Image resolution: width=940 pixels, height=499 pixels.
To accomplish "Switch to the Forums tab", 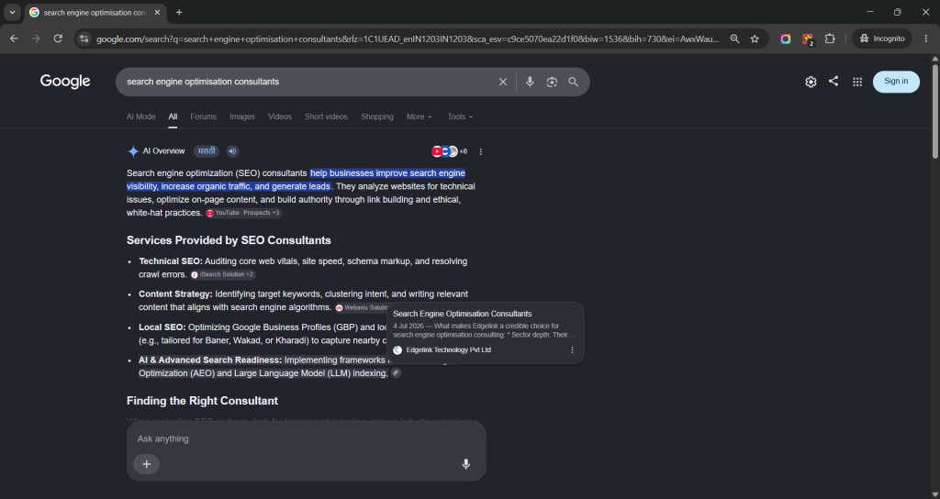I will (203, 116).
